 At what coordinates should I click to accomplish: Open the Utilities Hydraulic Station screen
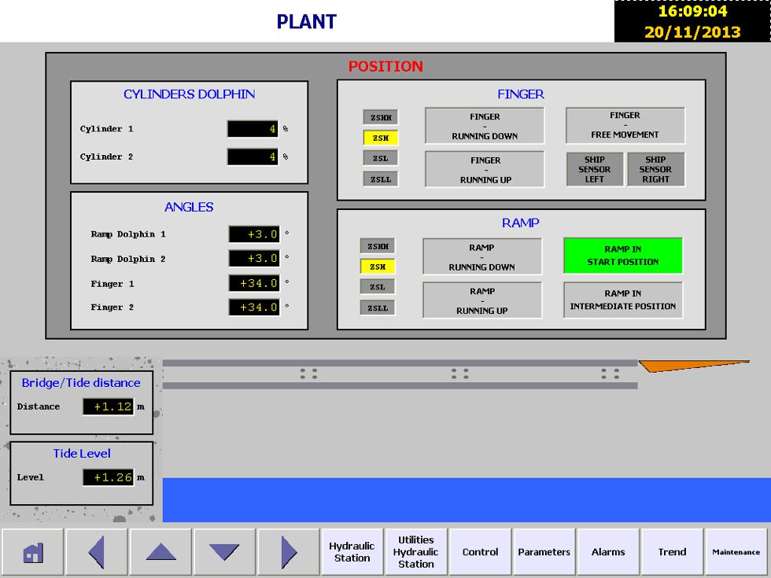coord(416,552)
